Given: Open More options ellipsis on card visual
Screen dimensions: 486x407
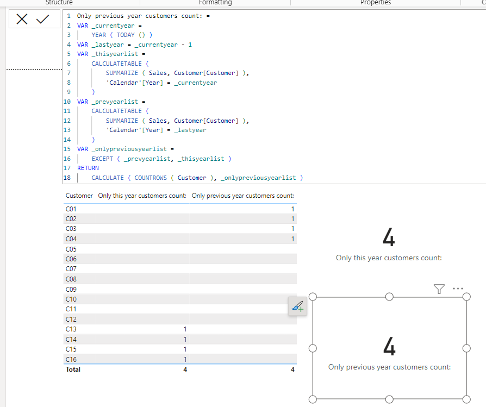Looking at the screenshot, I should 458,289.
